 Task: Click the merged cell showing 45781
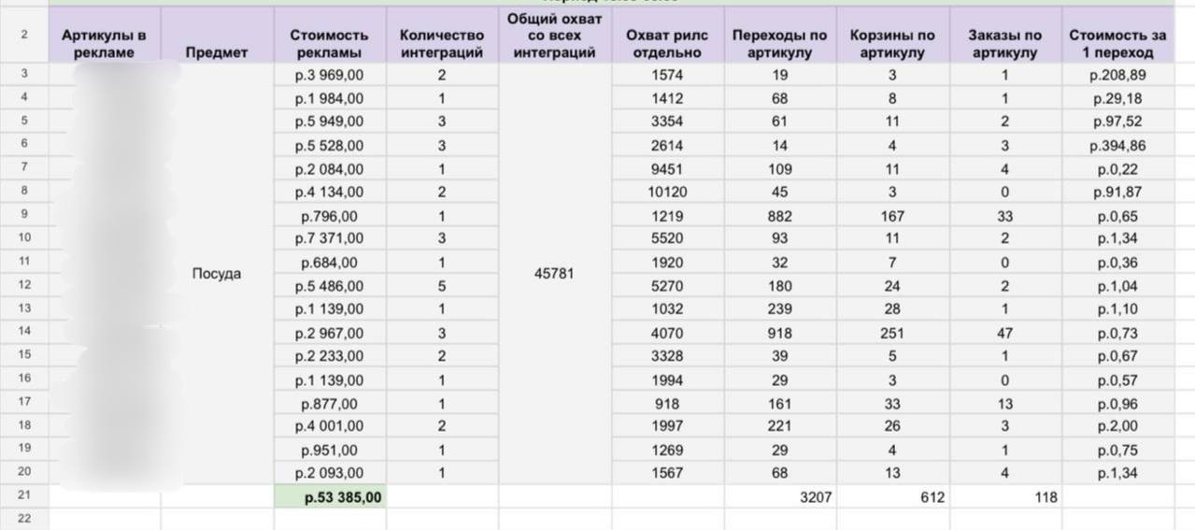click(555, 274)
